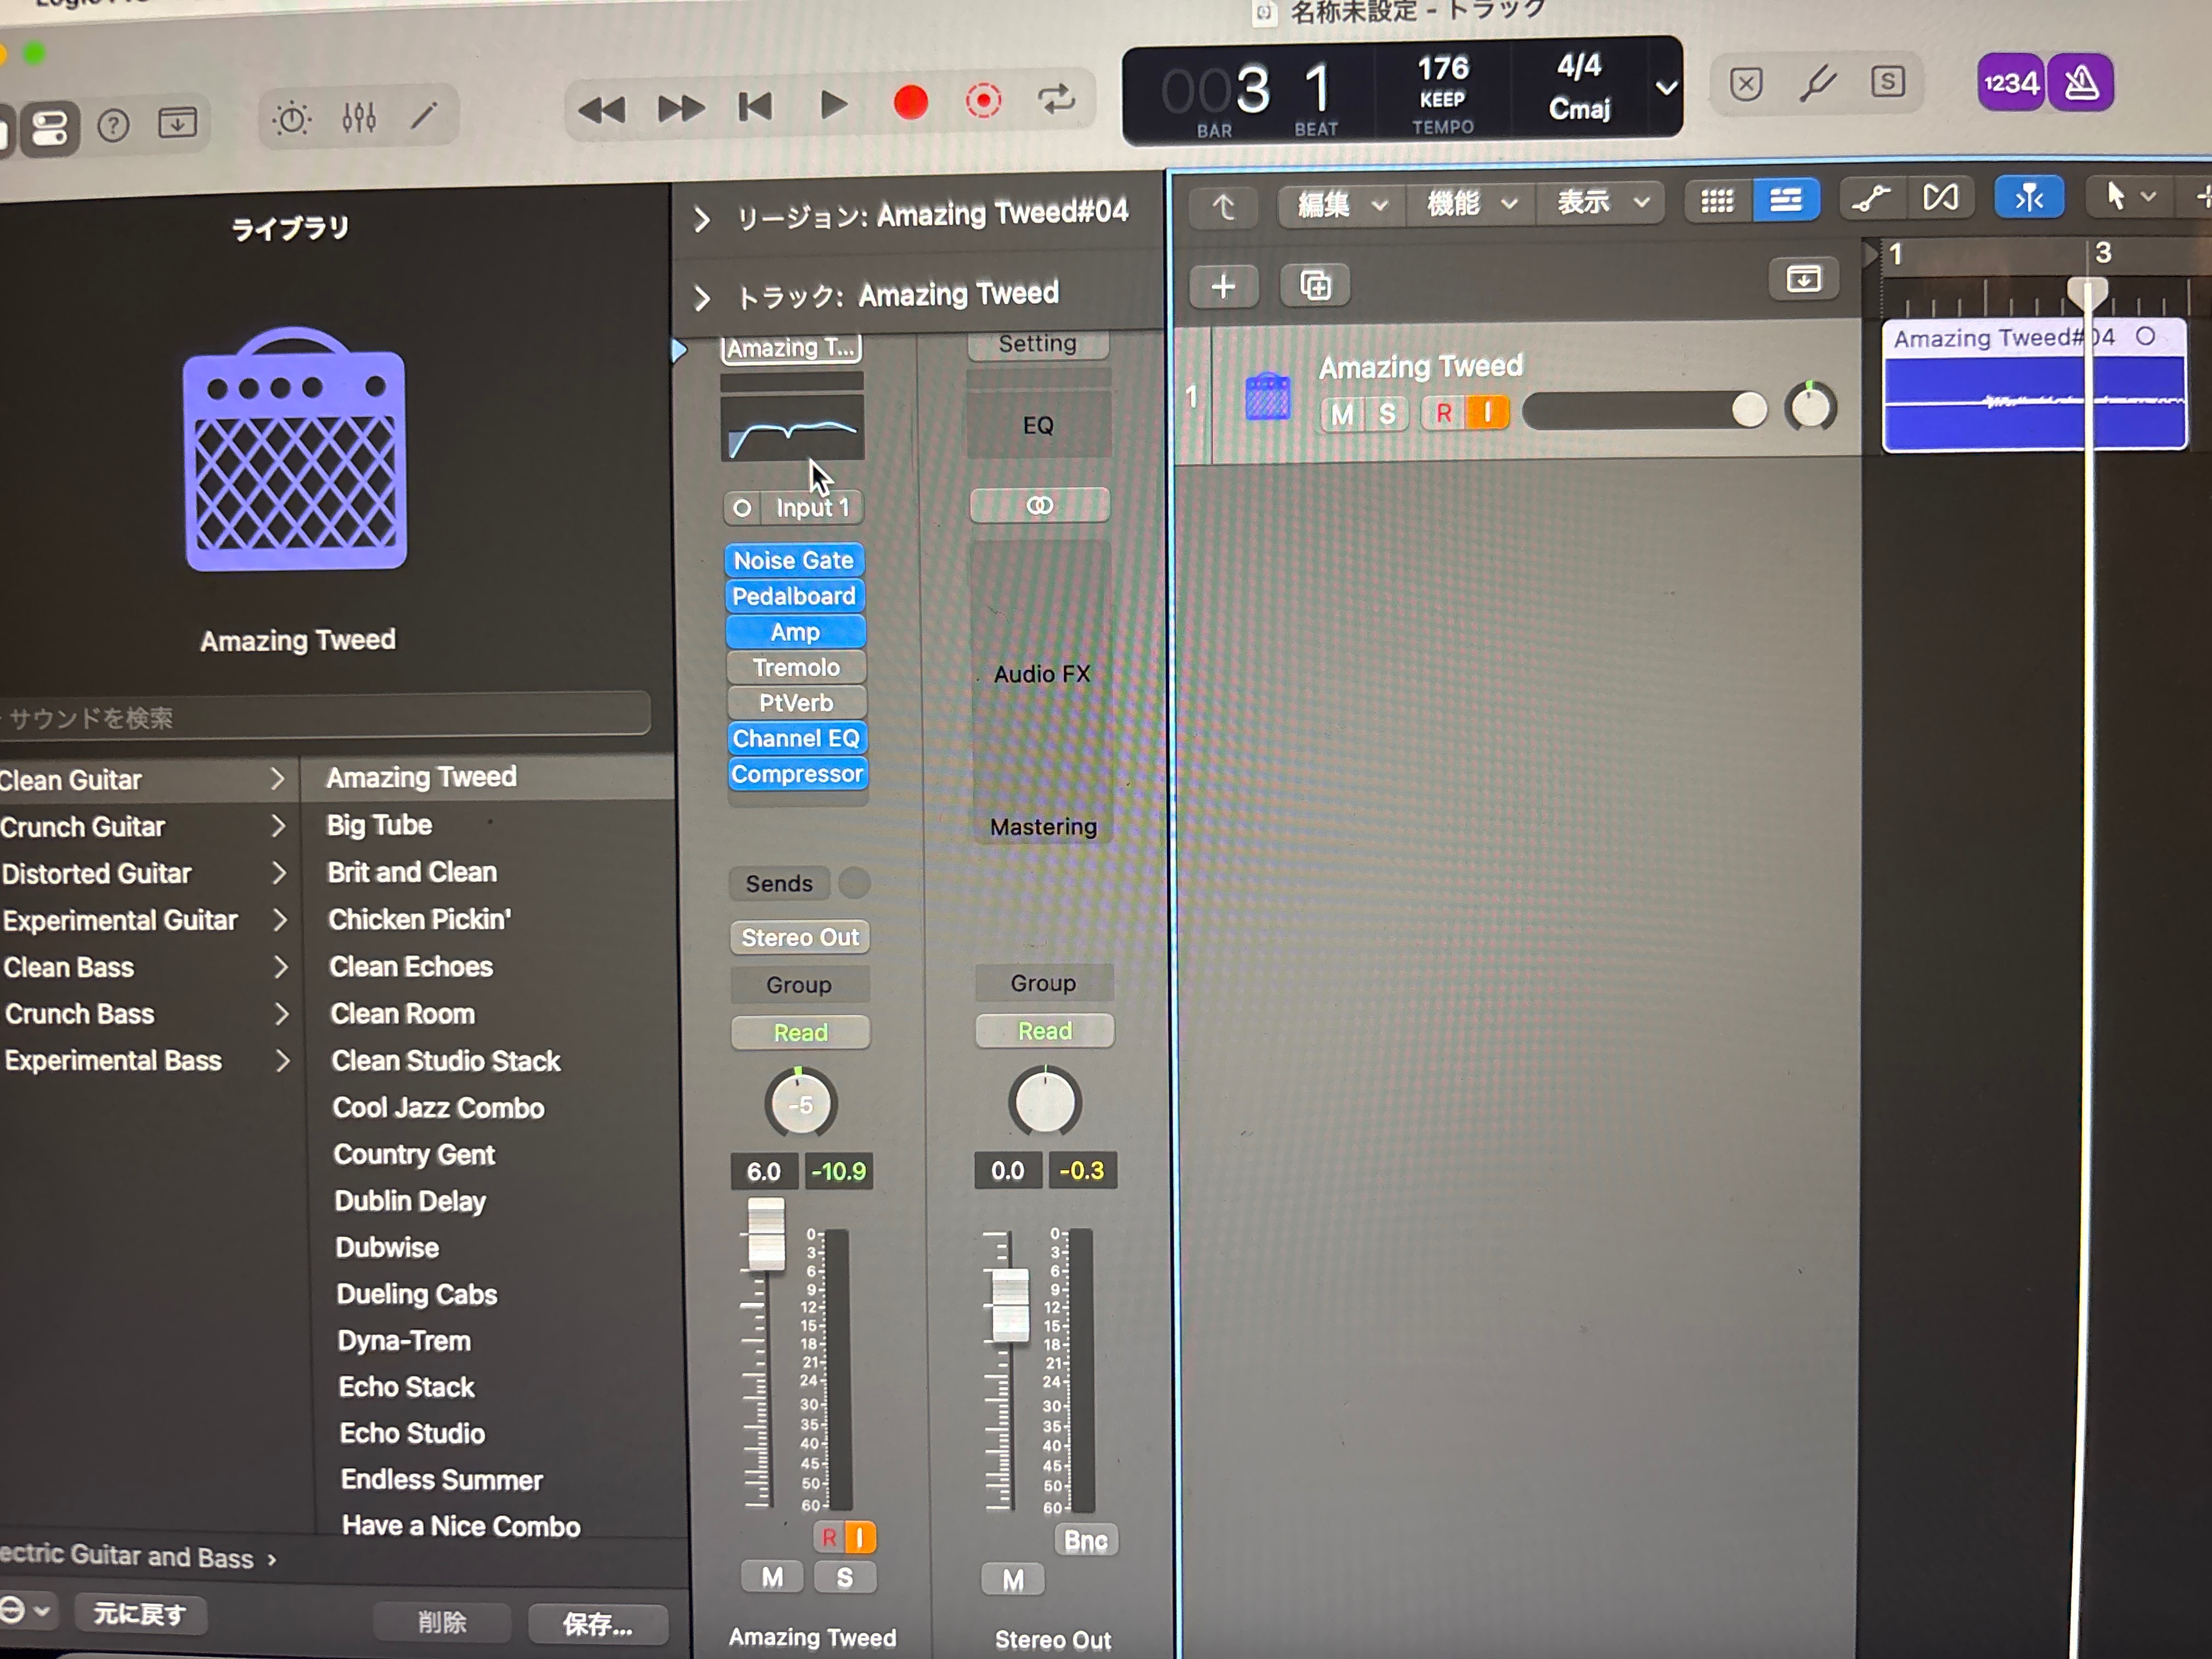This screenshot has height=1659, width=2212.
Task: Click the Noise Gate plugin slot
Action: [x=794, y=560]
